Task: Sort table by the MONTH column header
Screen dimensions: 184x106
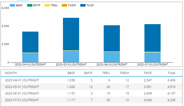Action: point(11,73)
